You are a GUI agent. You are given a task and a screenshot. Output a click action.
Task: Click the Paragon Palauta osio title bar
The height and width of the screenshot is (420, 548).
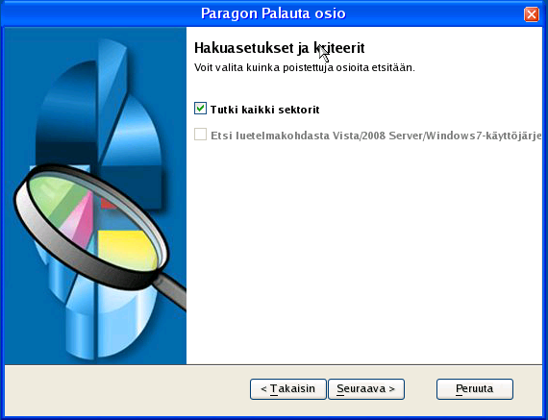click(x=273, y=13)
